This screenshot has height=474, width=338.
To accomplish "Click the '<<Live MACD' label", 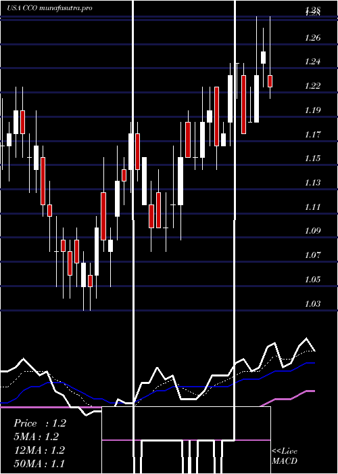I will (x=285, y=456).
